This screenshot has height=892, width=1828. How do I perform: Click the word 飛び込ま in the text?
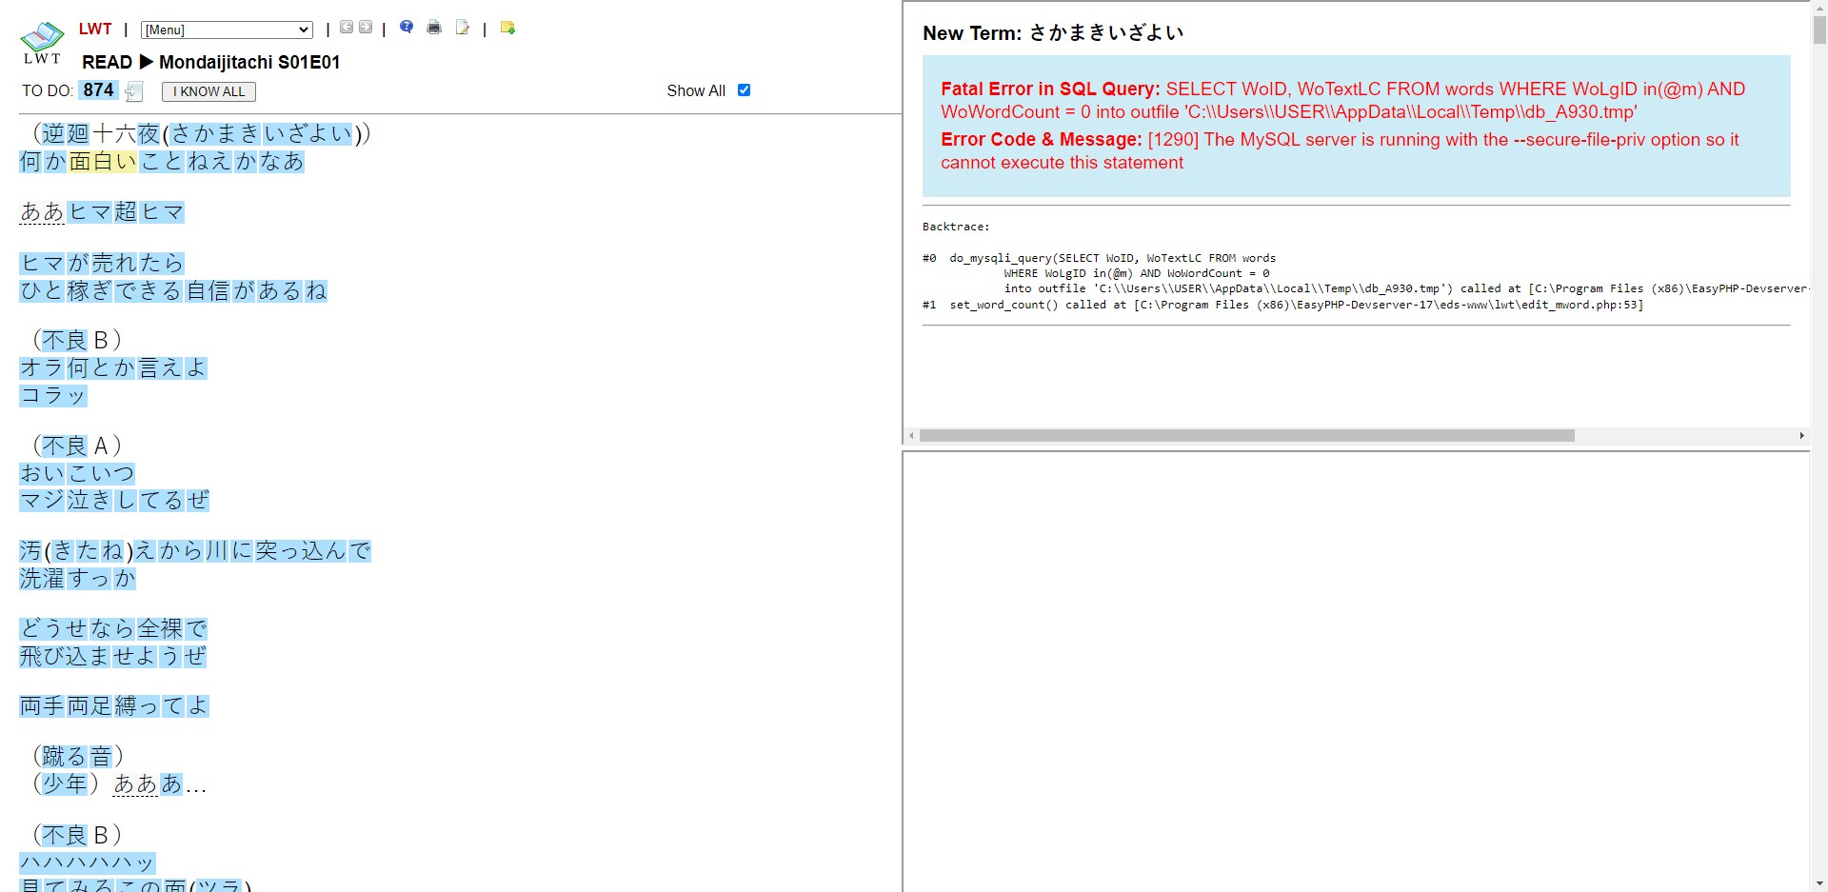click(x=65, y=657)
